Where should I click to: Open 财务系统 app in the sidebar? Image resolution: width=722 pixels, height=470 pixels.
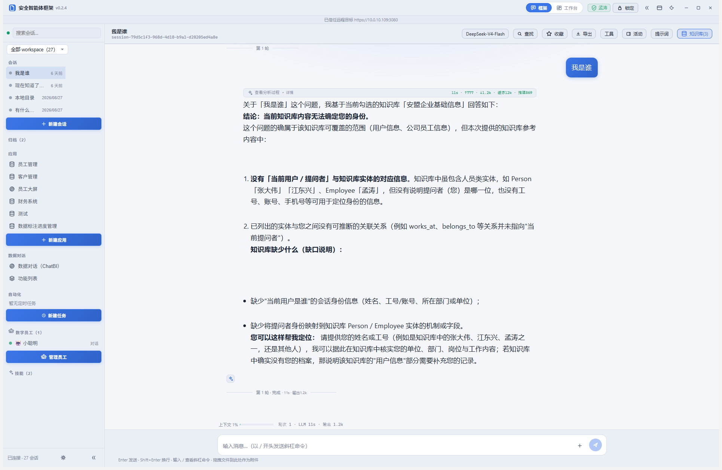54,201
